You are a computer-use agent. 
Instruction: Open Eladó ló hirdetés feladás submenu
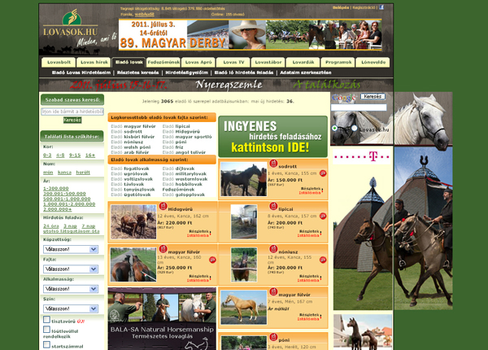coord(244,72)
